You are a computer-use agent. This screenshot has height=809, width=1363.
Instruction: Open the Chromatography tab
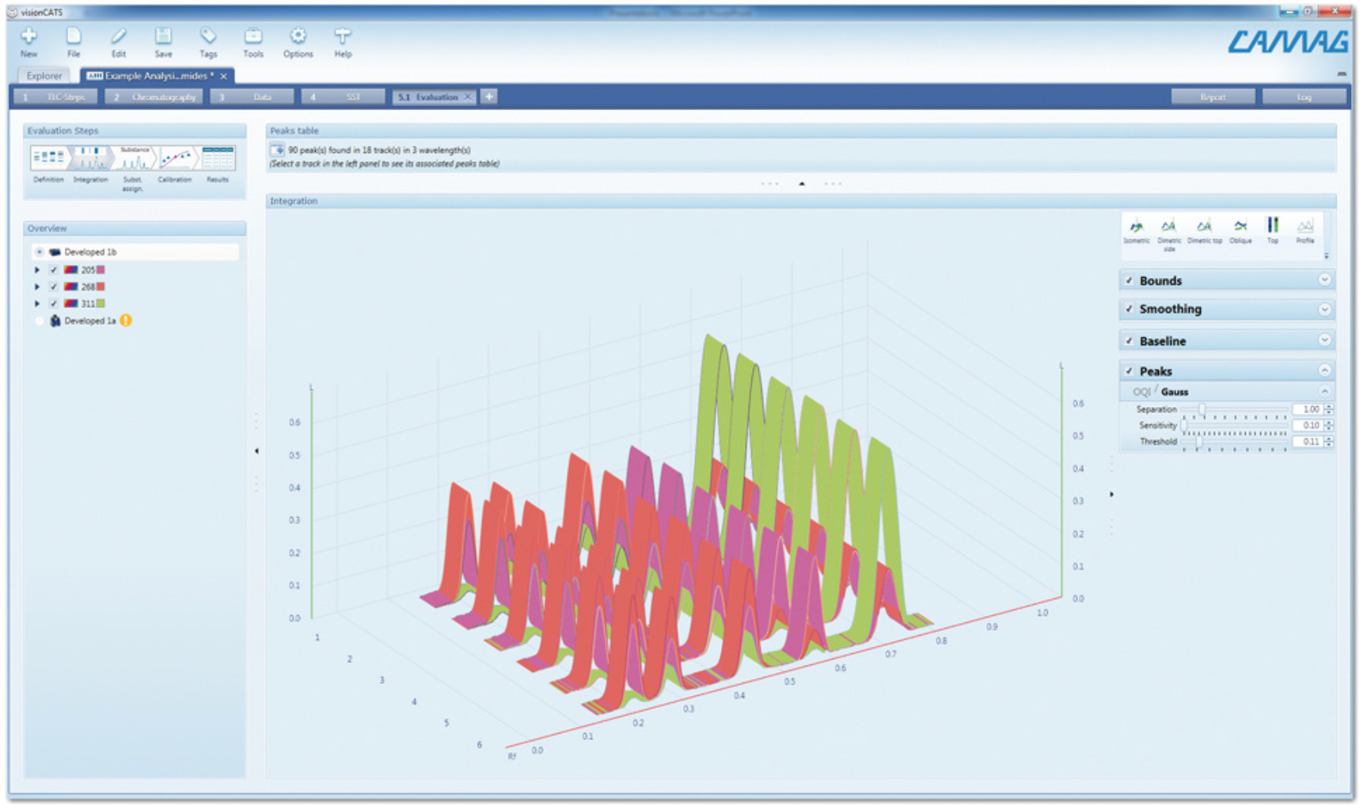click(155, 96)
